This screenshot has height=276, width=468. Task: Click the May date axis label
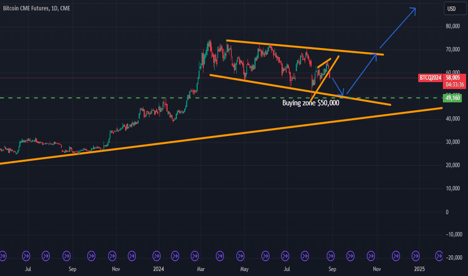point(244,269)
